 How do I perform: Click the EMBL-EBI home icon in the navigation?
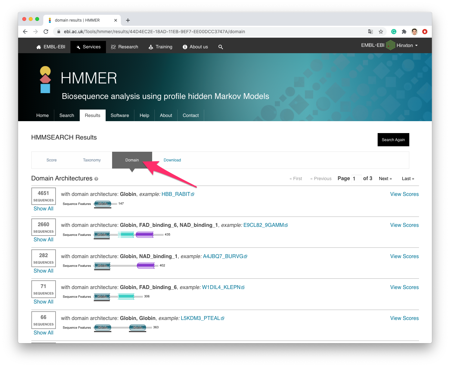click(x=38, y=47)
